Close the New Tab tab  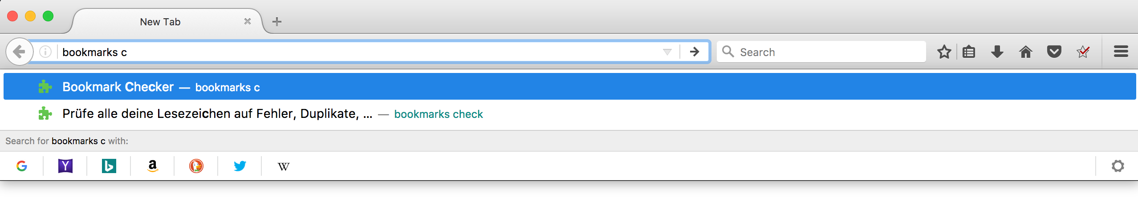[248, 21]
